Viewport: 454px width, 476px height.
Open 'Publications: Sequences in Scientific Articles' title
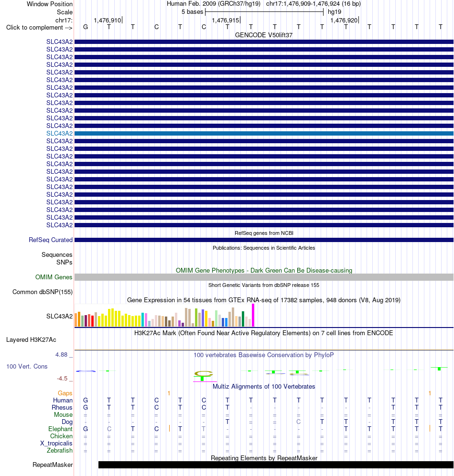click(x=264, y=248)
